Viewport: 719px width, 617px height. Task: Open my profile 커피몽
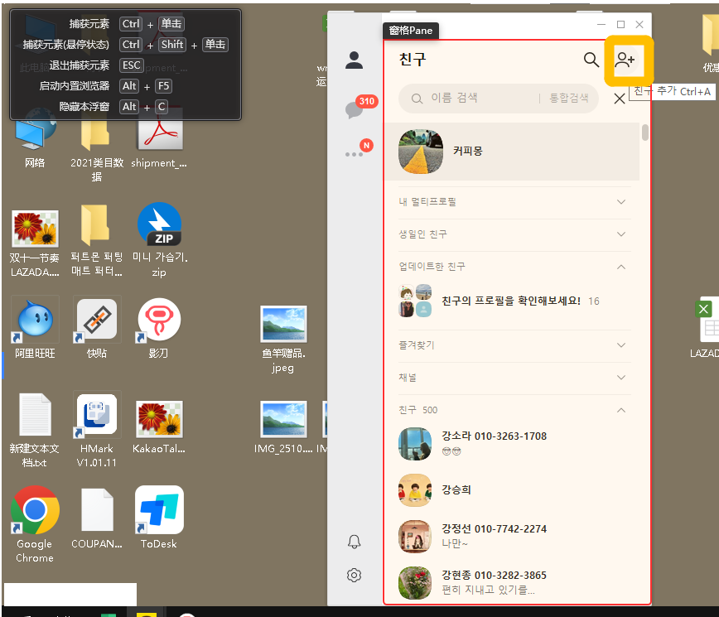coord(512,152)
